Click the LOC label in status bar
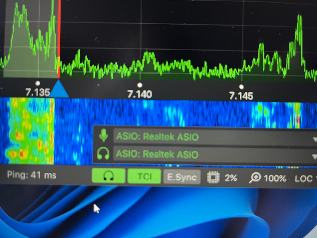317x238 pixels. click(x=303, y=178)
